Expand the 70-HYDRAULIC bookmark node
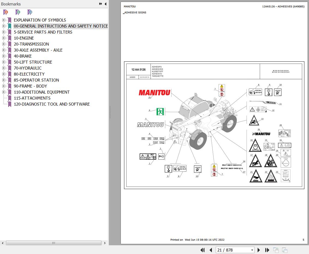Image resolution: width=309 pixels, height=254 pixels. pyautogui.click(x=4, y=68)
